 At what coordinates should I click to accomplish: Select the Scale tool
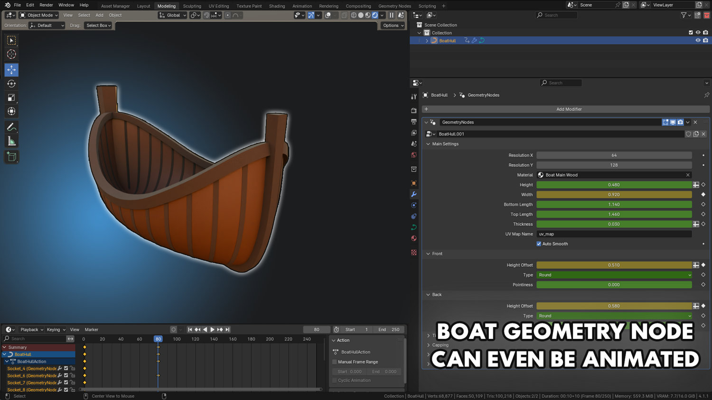pos(11,98)
